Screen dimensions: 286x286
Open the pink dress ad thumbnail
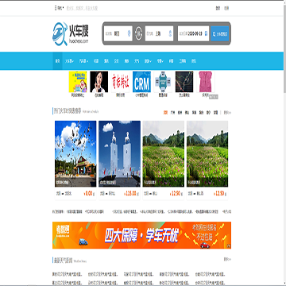pyautogui.click(x=206, y=82)
